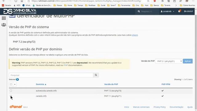Open the select-all checkbox dropdown arrow
The width and height of the screenshot is (197, 111).
tap(15, 84)
